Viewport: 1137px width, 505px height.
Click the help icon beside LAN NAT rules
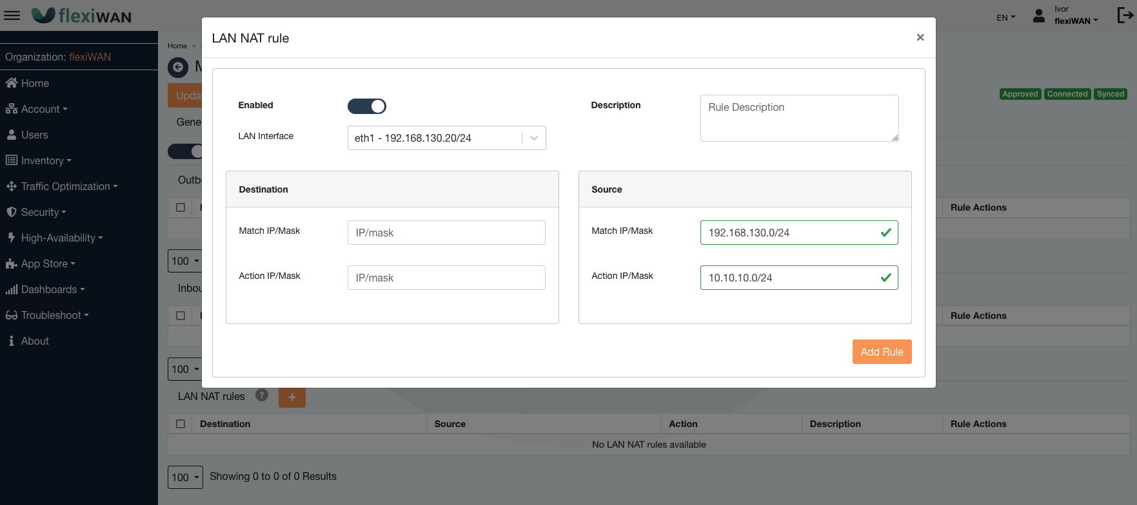262,395
